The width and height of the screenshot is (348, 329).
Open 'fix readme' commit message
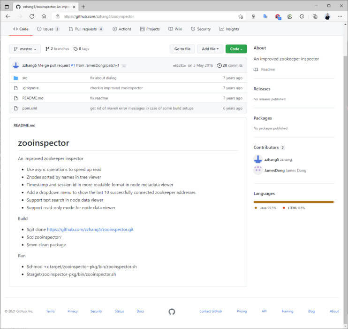(x=99, y=98)
